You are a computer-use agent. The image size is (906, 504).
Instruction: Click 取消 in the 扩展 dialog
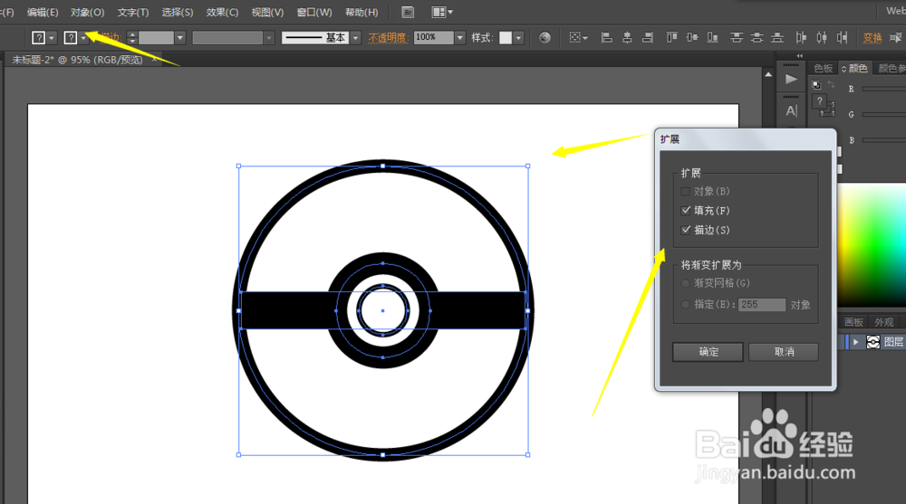[x=784, y=352]
